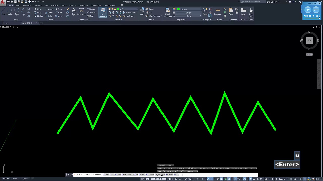Switch to the Layout1 tab

coord(15,178)
